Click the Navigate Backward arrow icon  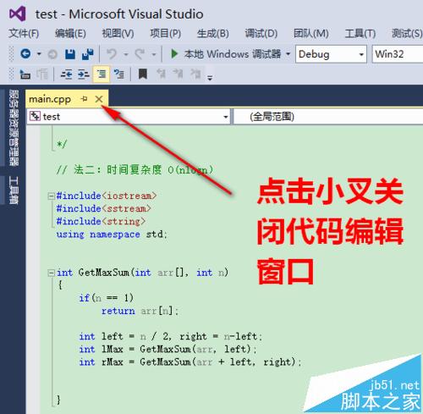(x=25, y=54)
